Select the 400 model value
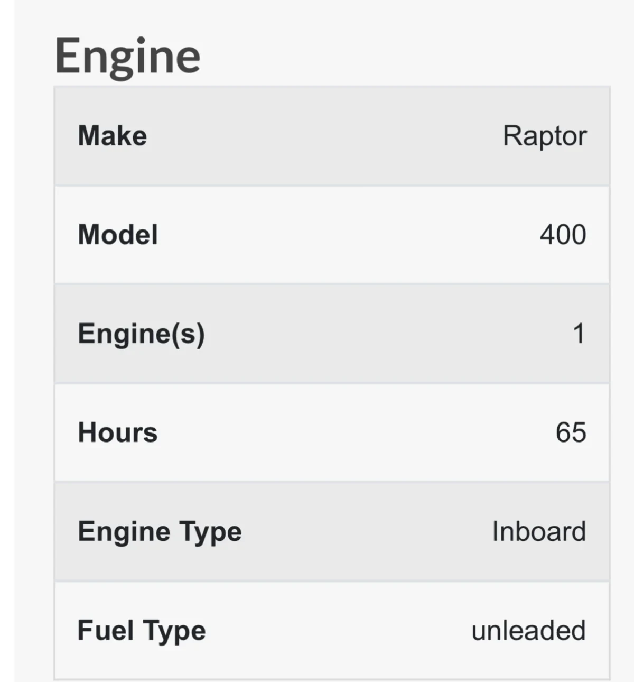 click(563, 235)
